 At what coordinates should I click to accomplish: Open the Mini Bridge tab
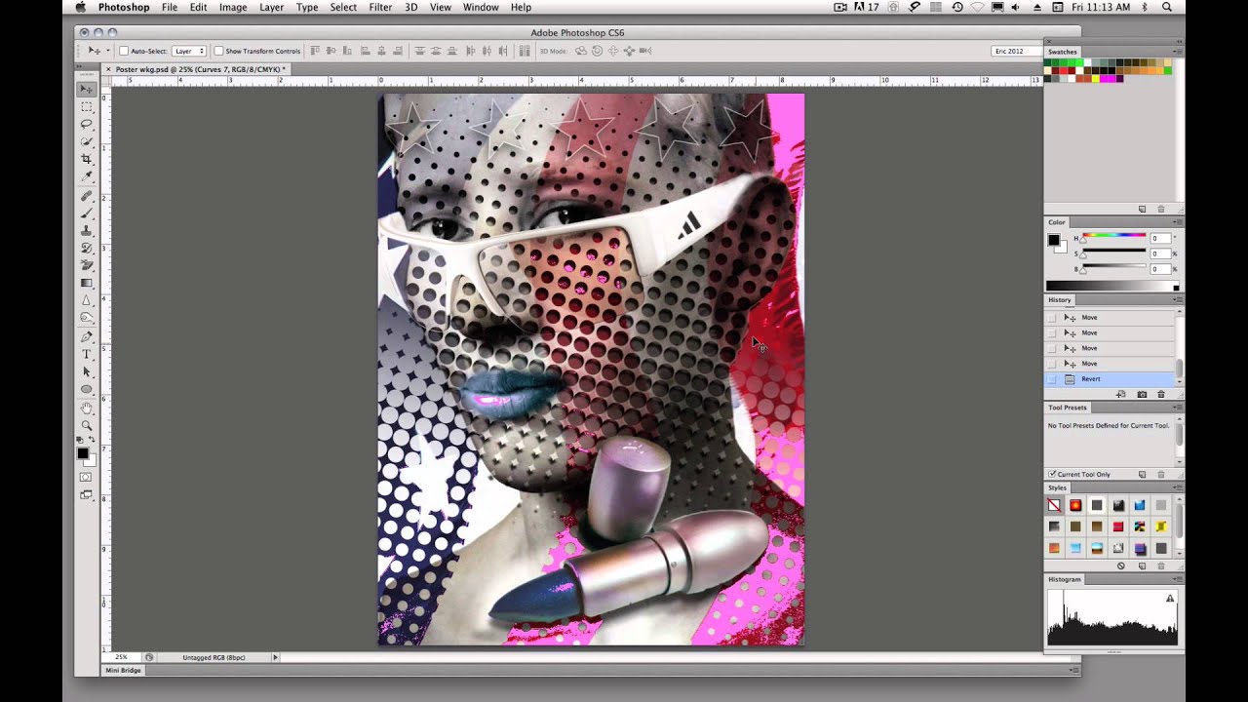point(123,671)
